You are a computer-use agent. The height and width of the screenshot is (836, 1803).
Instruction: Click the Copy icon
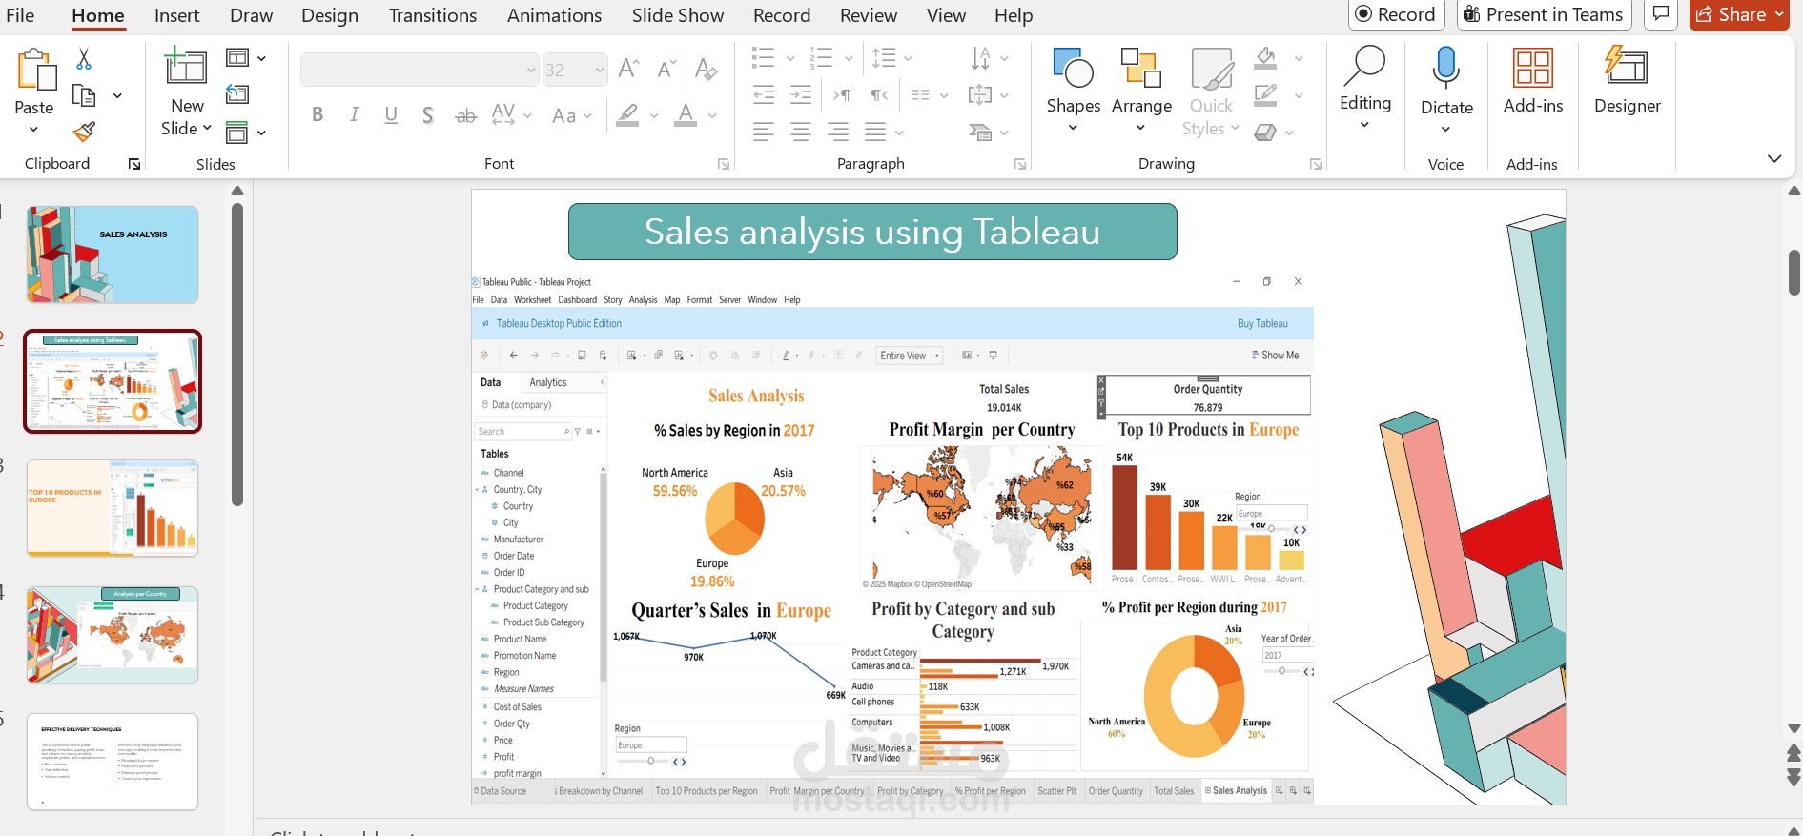(84, 95)
